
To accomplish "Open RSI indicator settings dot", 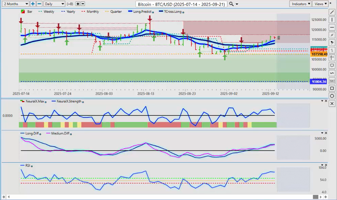I will pyautogui.click(x=32, y=166).
